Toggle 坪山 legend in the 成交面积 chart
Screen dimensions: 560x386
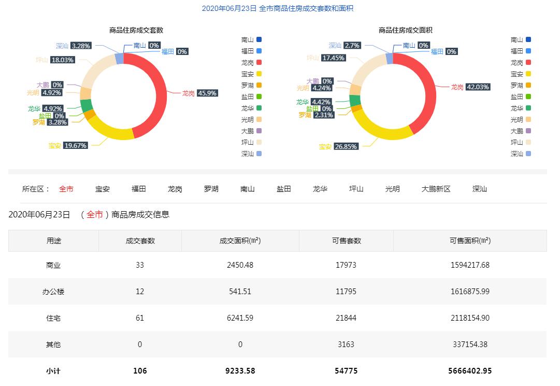(521, 142)
